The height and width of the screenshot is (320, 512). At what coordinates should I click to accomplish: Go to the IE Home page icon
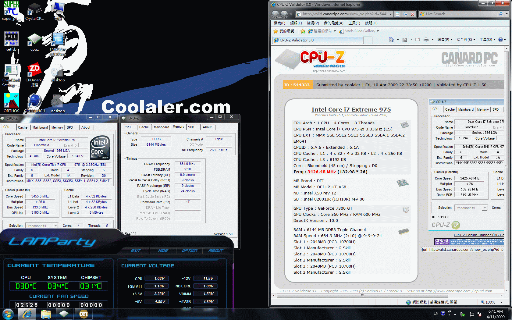point(391,40)
